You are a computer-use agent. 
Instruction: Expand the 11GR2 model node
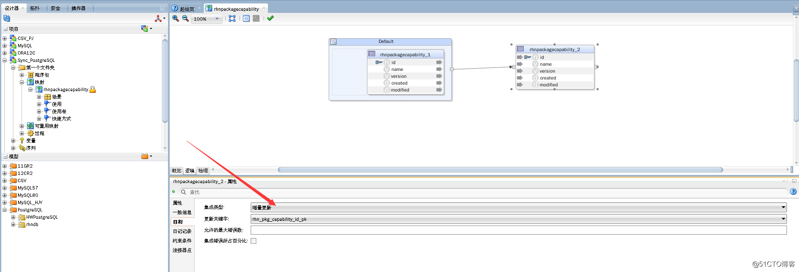click(5, 166)
